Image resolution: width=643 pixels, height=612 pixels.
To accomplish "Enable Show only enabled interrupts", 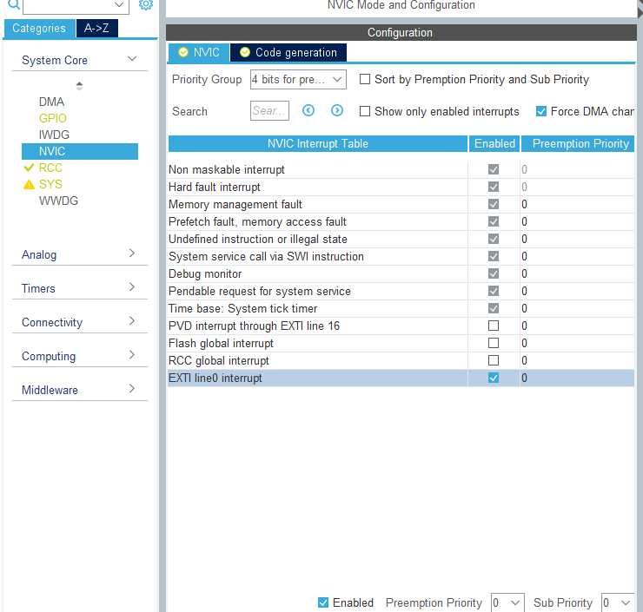I will point(365,111).
